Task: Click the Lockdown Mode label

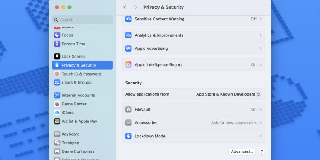Action: click(150, 136)
